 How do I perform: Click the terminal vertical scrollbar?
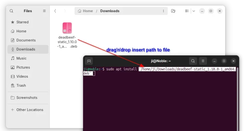coord(237,99)
